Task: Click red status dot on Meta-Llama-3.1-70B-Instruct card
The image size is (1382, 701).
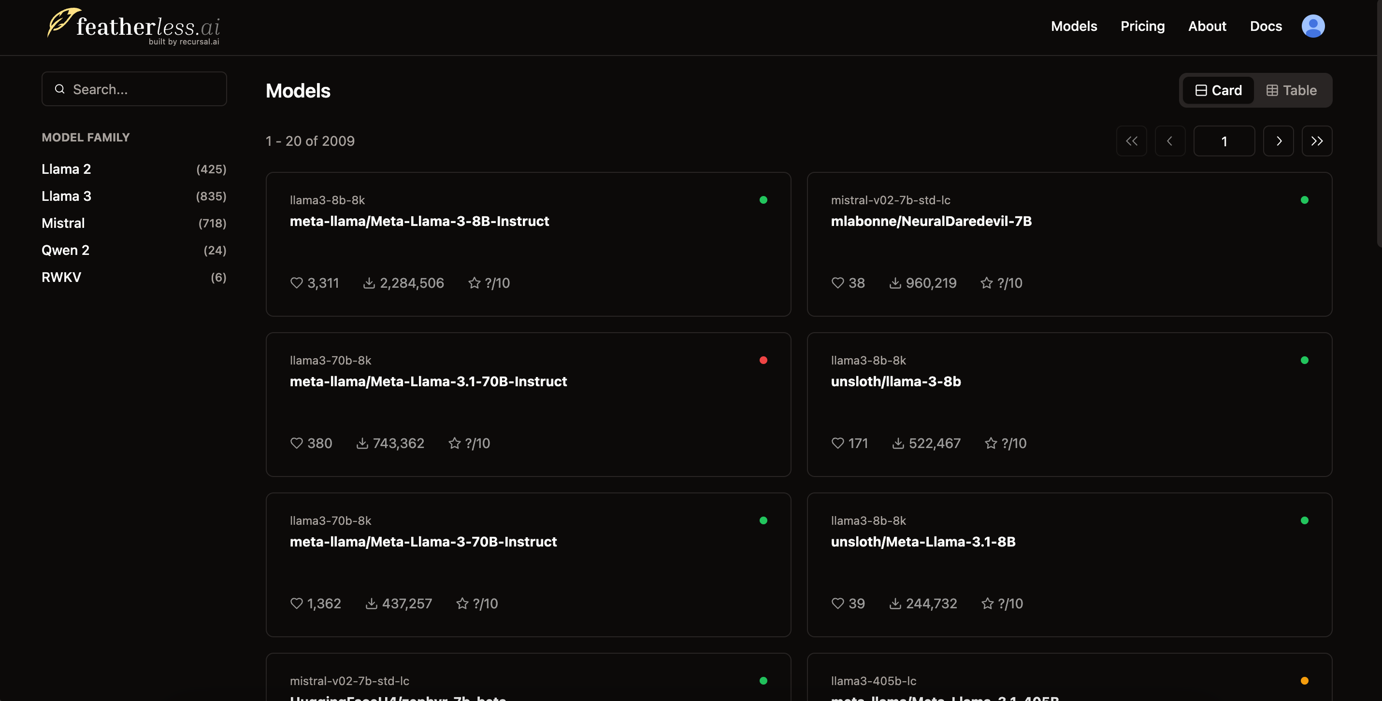Action: pos(763,360)
